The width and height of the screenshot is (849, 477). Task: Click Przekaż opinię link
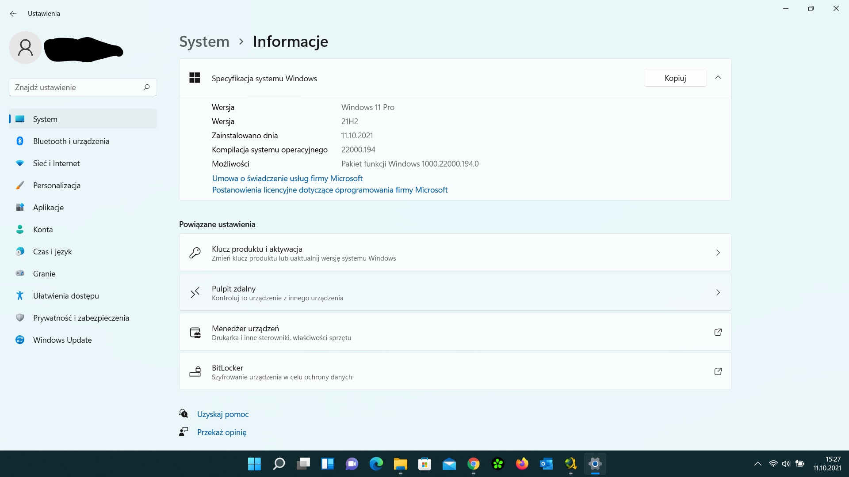click(222, 432)
